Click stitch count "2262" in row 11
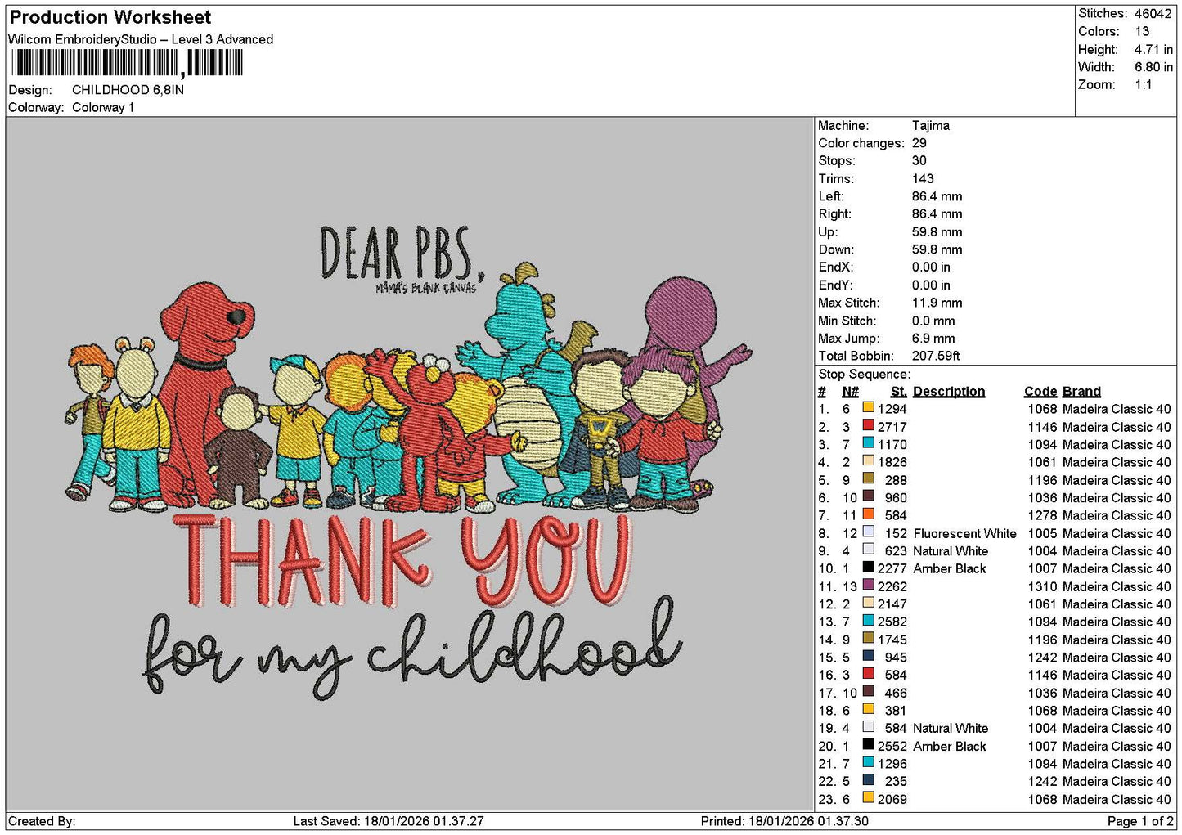The height and width of the screenshot is (835, 1182). coord(892,586)
